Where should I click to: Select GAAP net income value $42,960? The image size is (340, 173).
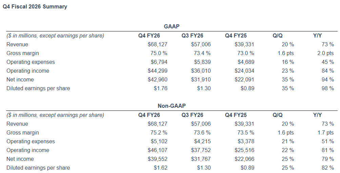[158, 80]
